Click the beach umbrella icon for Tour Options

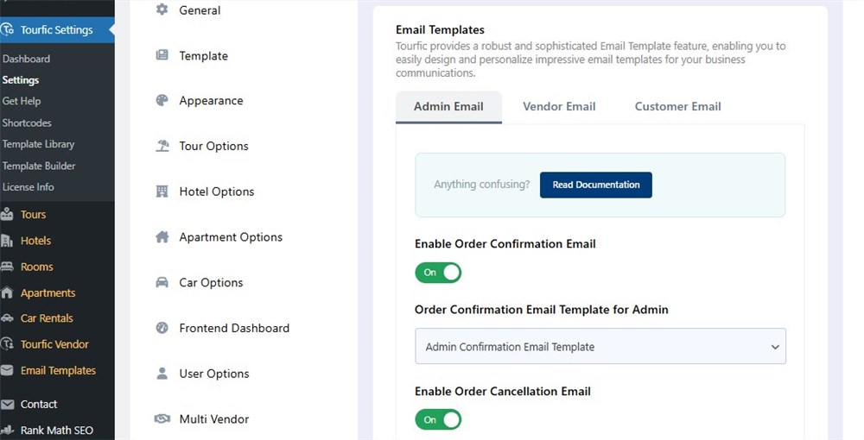(x=162, y=146)
